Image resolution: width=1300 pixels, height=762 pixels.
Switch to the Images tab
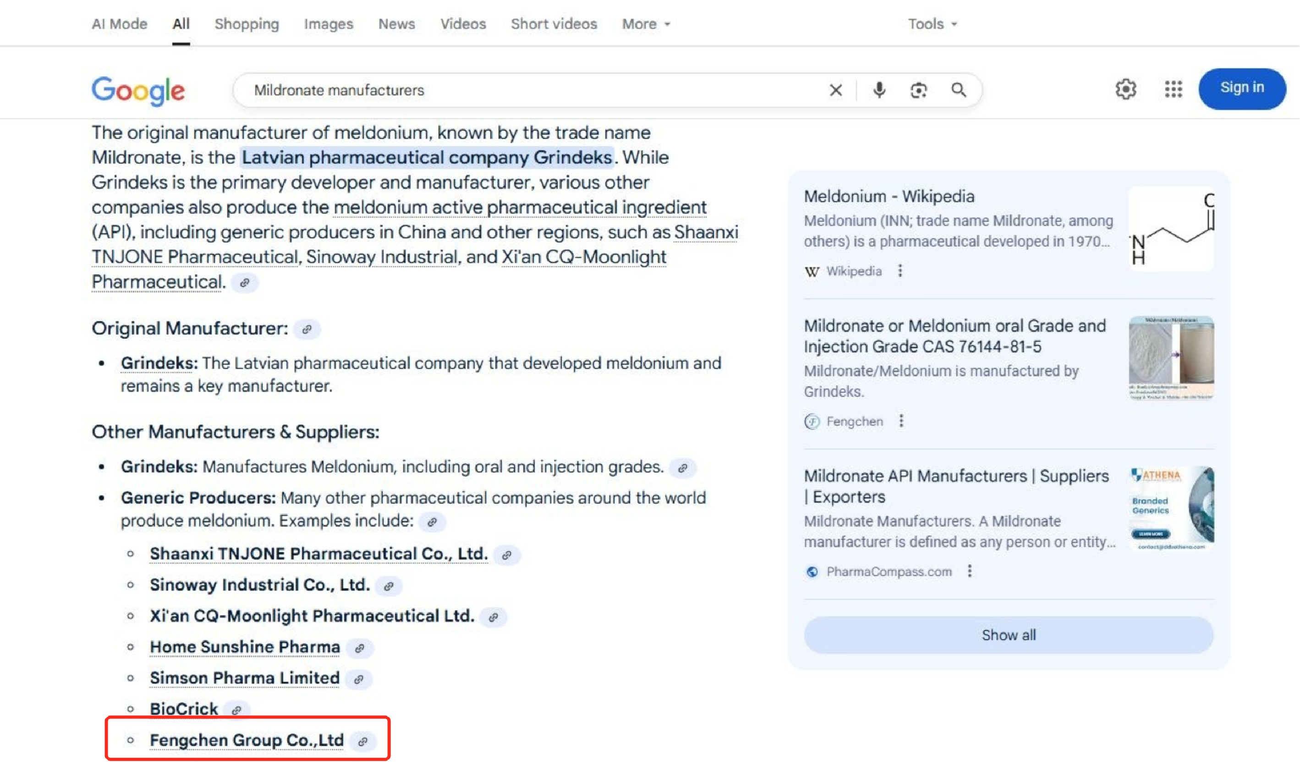click(x=328, y=24)
